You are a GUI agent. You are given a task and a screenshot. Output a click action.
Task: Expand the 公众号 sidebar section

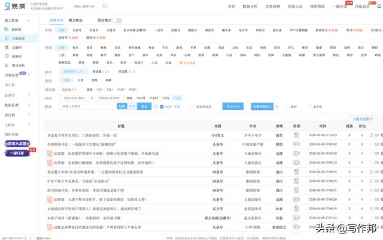point(29,95)
